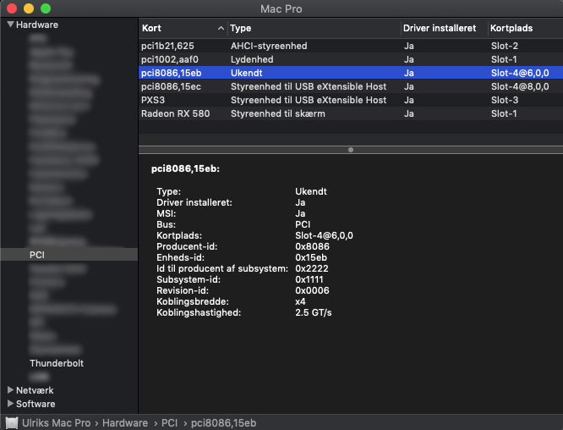563x430 pixels.
Task: Click the Hardware sidebar heading
Action: (x=37, y=25)
